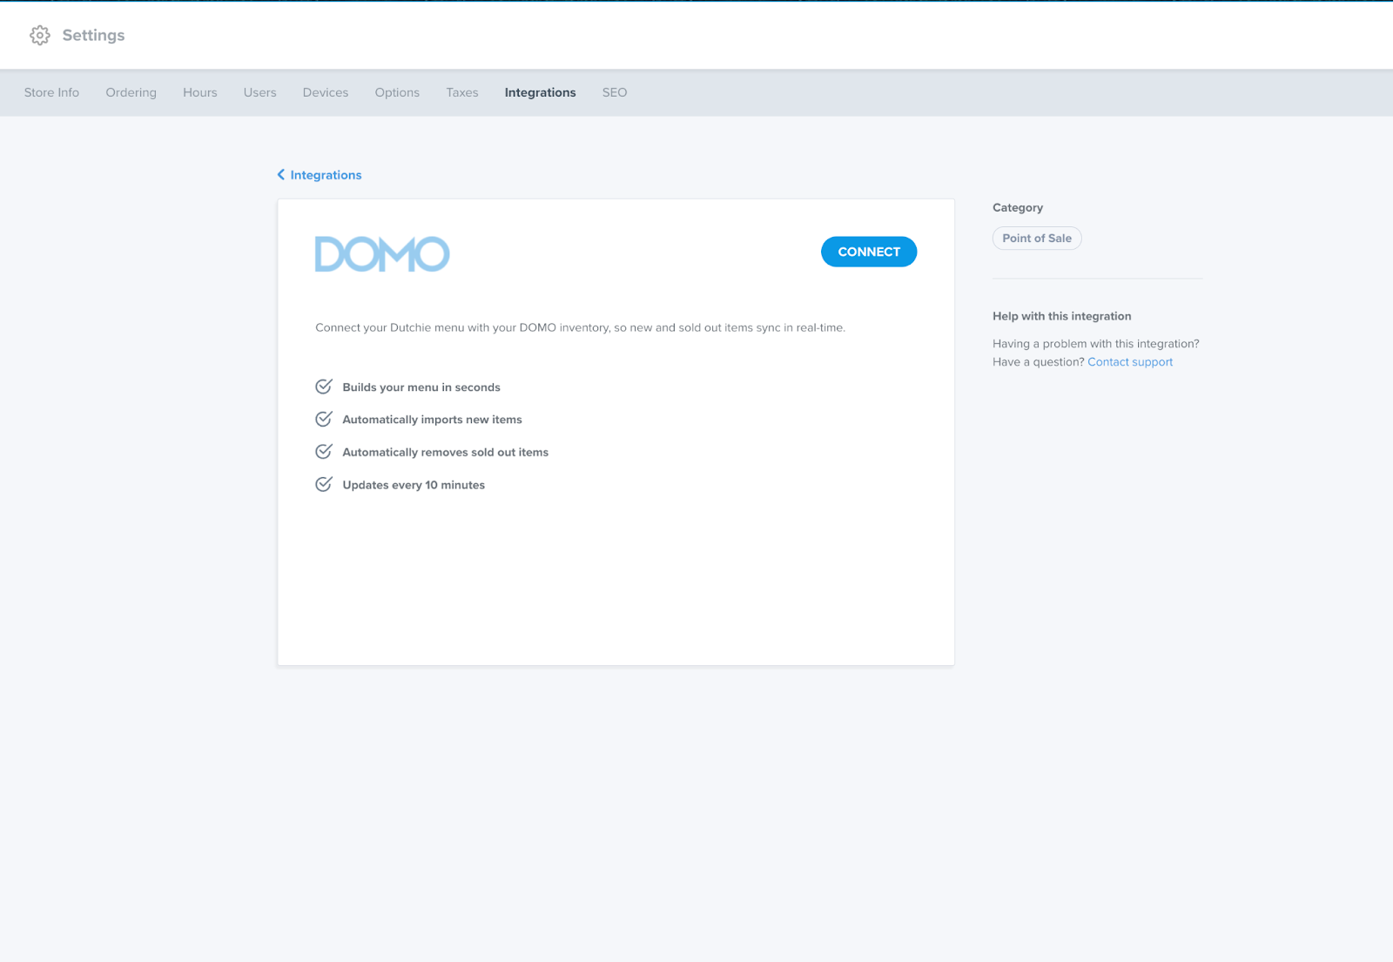The height and width of the screenshot is (962, 1393).
Task: Switch to the Devices tab
Action: click(325, 92)
